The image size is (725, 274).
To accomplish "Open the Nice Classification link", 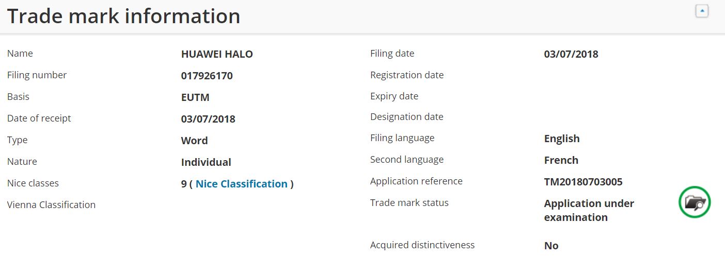I will click(241, 184).
